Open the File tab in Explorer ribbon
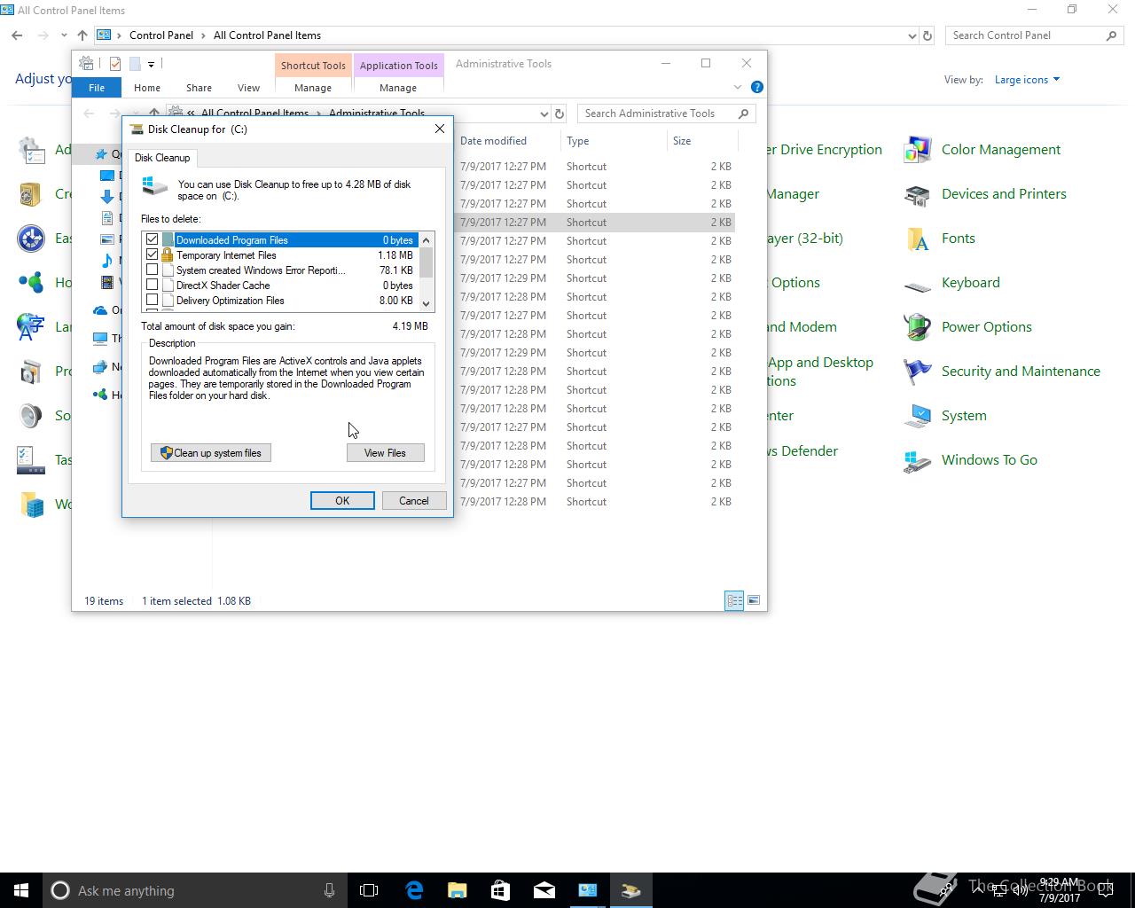 click(x=97, y=88)
